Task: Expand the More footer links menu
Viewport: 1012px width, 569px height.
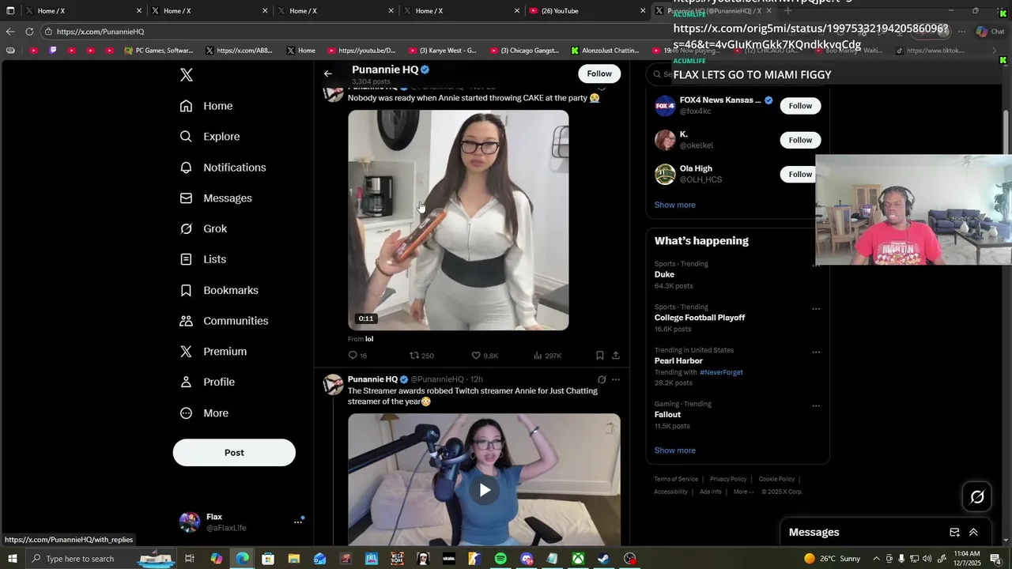Action: tap(743, 492)
